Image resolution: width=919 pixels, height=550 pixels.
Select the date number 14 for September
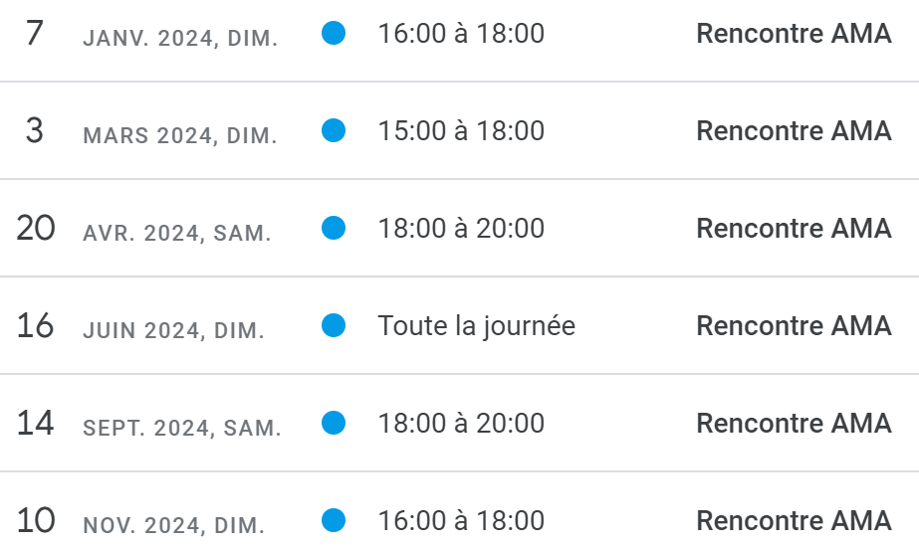coord(35,423)
